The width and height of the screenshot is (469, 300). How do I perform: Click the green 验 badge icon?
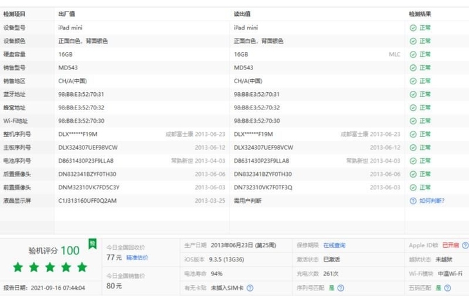(93, 244)
